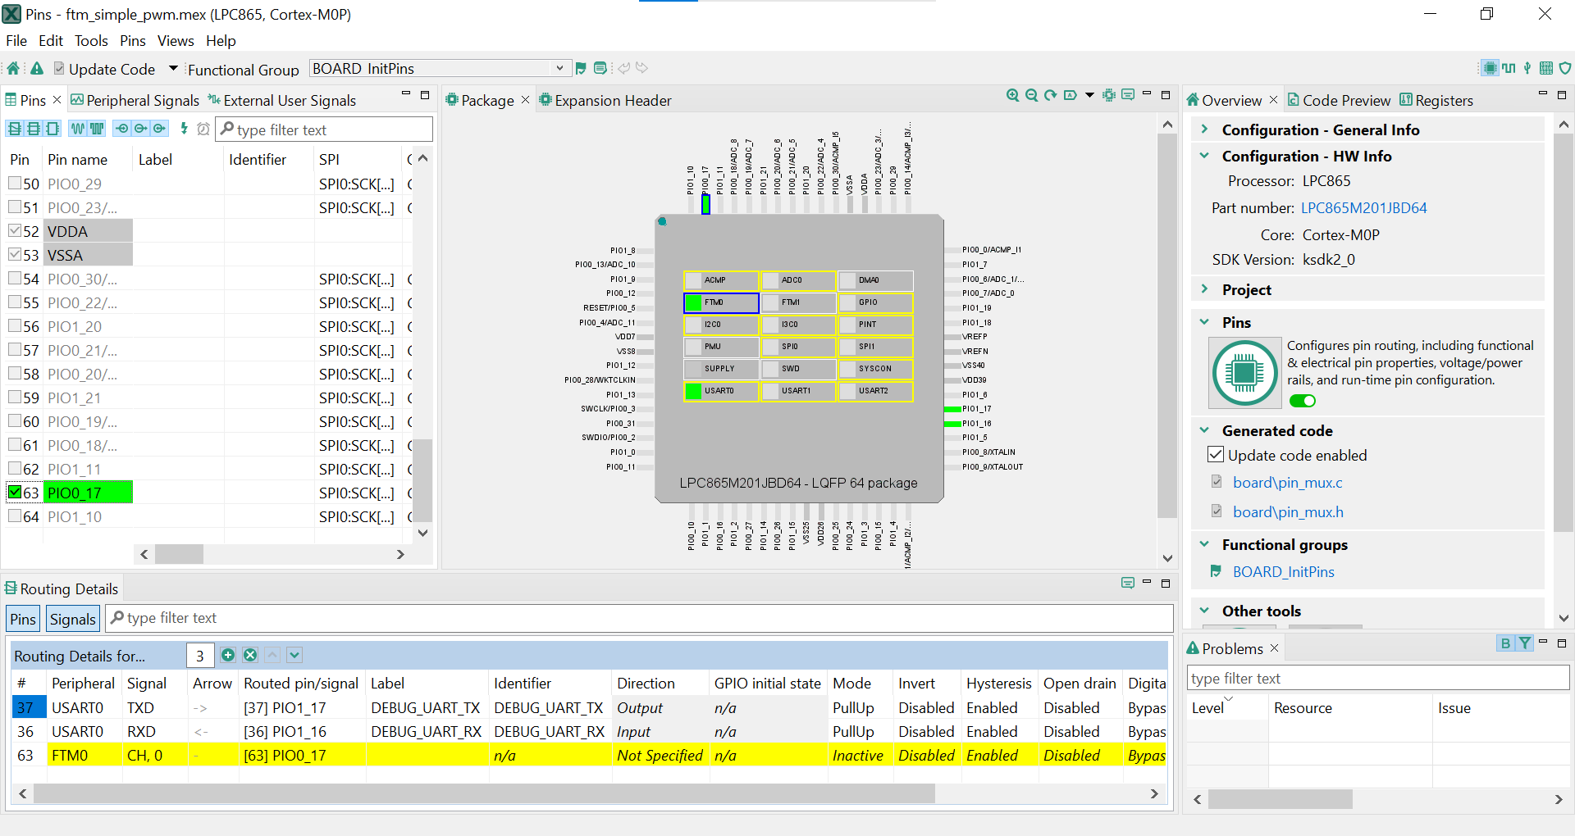Zoom out on the package view
1575x836 pixels.
pyautogui.click(x=1032, y=96)
